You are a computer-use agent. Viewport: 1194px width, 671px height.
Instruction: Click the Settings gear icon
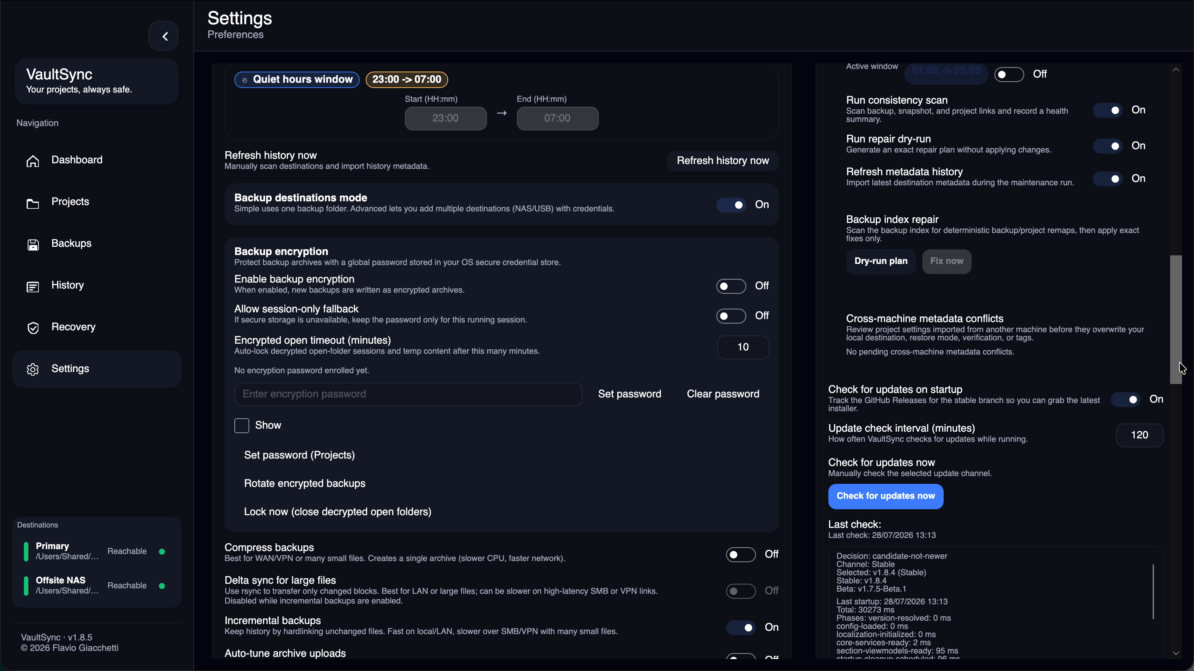pyautogui.click(x=33, y=369)
